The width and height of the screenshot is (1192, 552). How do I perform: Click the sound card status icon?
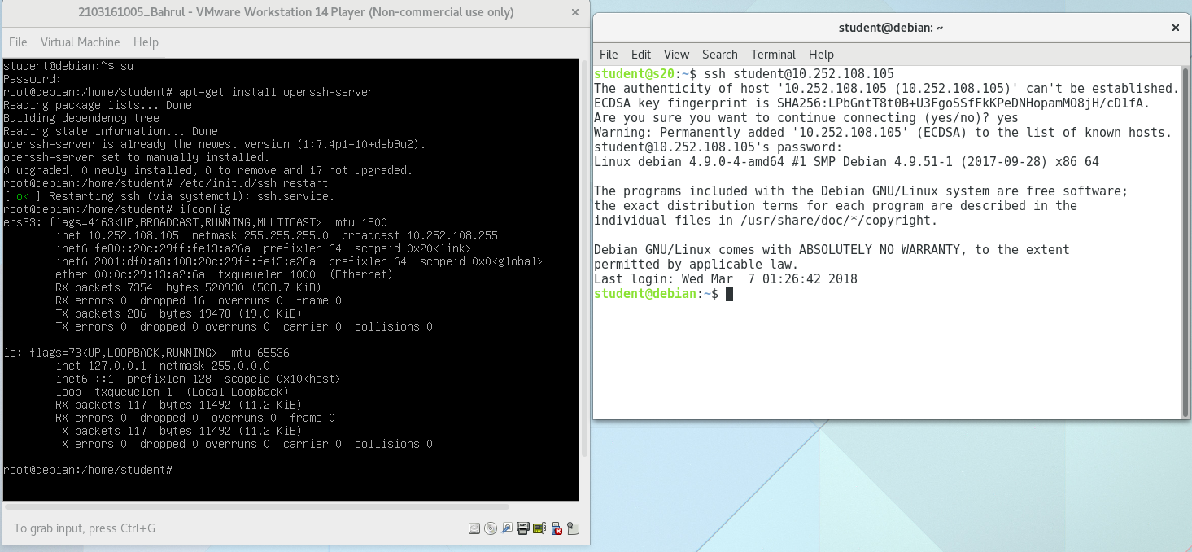[x=539, y=528]
